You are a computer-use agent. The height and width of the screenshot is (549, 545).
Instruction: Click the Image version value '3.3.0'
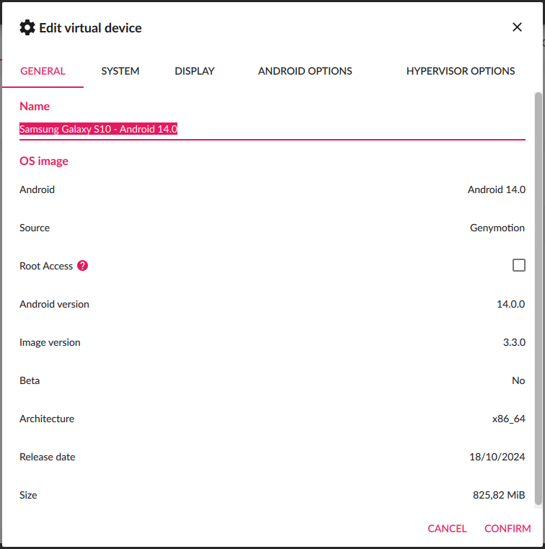point(514,342)
